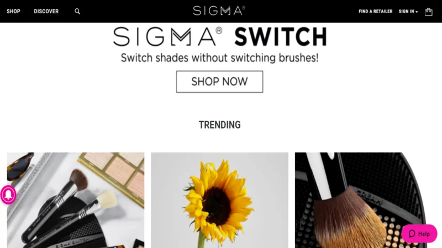This screenshot has width=442, height=248.
Task: Click the Sigma logo in the header
Action: [219, 11]
